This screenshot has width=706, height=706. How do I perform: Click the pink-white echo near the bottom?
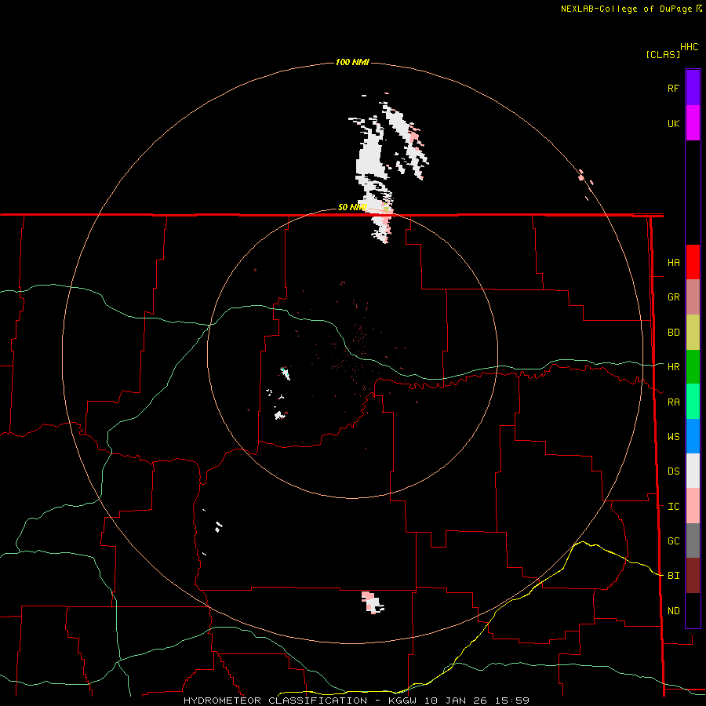tap(373, 602)
